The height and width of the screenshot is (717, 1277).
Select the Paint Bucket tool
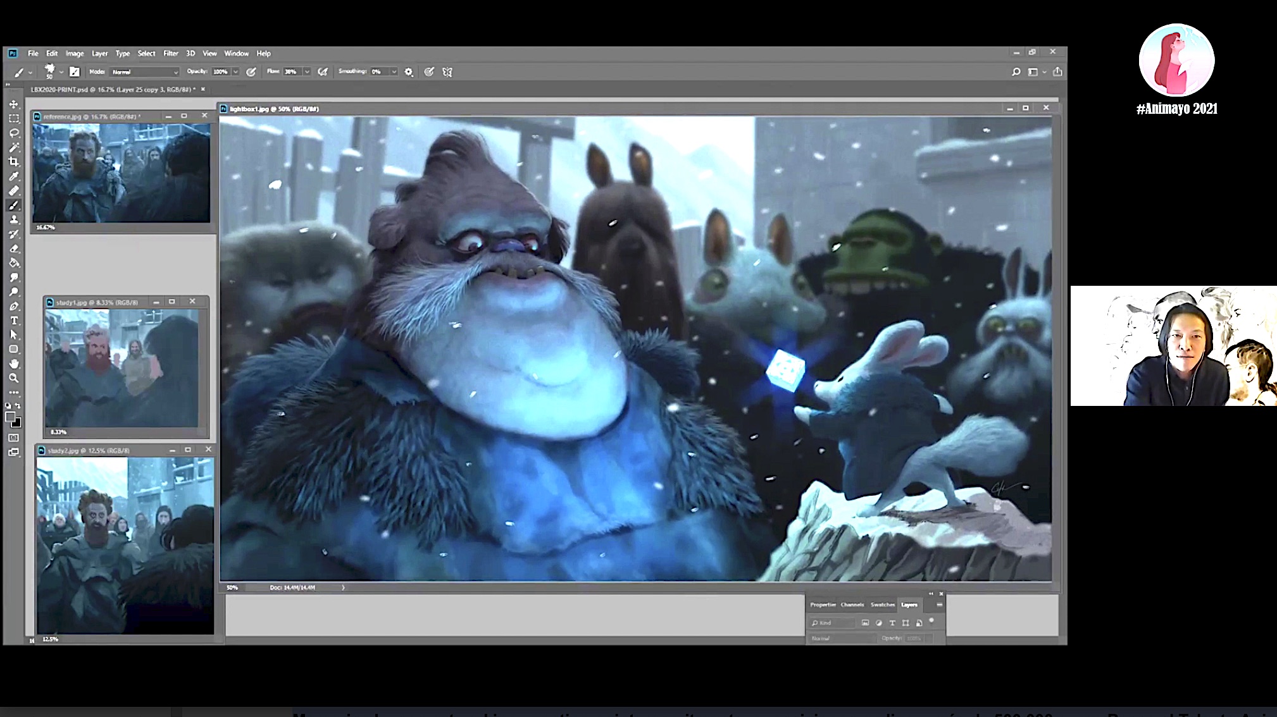click(14, 263)
